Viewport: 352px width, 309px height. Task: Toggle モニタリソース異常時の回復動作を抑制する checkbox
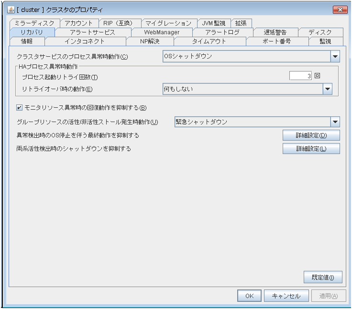click(20, 107)
